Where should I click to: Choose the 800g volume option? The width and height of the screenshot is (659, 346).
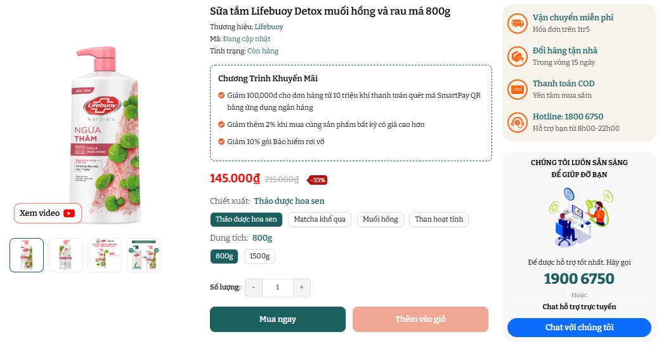point(224,256)
